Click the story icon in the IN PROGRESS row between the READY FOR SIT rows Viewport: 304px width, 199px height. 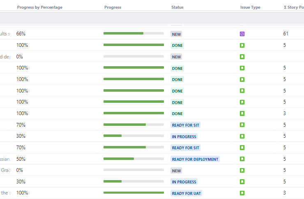pos(242,137)
